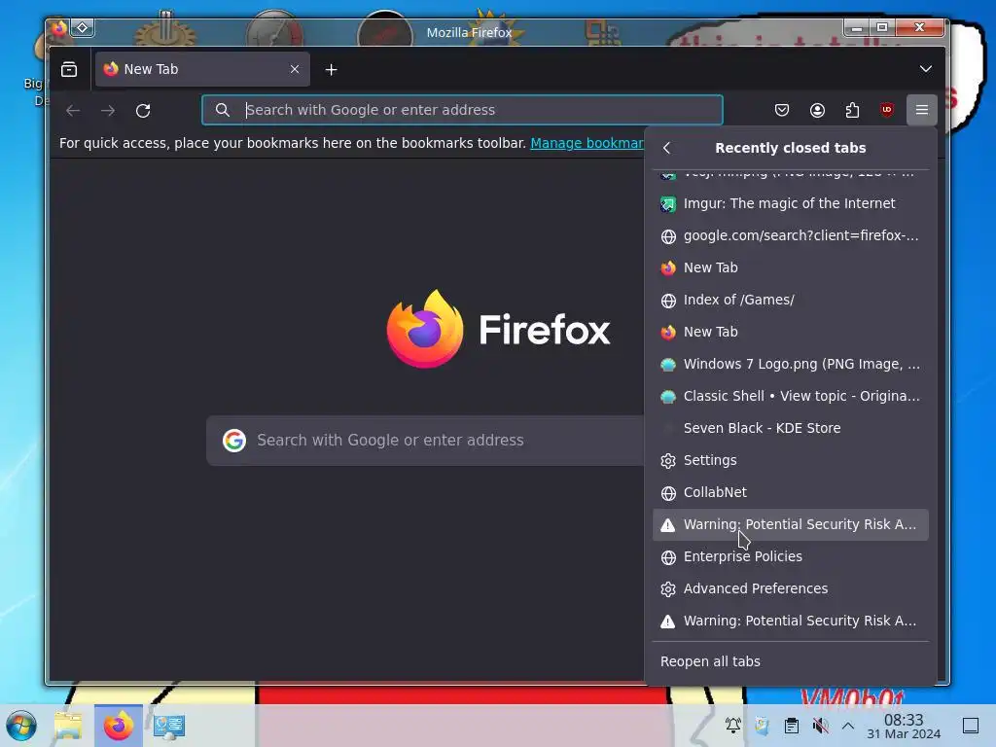Screen dimensions: 996x747
Task: Open the Firefox View icon in the tab bar
Action: pos(69,69)
